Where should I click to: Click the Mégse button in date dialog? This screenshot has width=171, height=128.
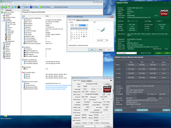(x=100, y=49)
